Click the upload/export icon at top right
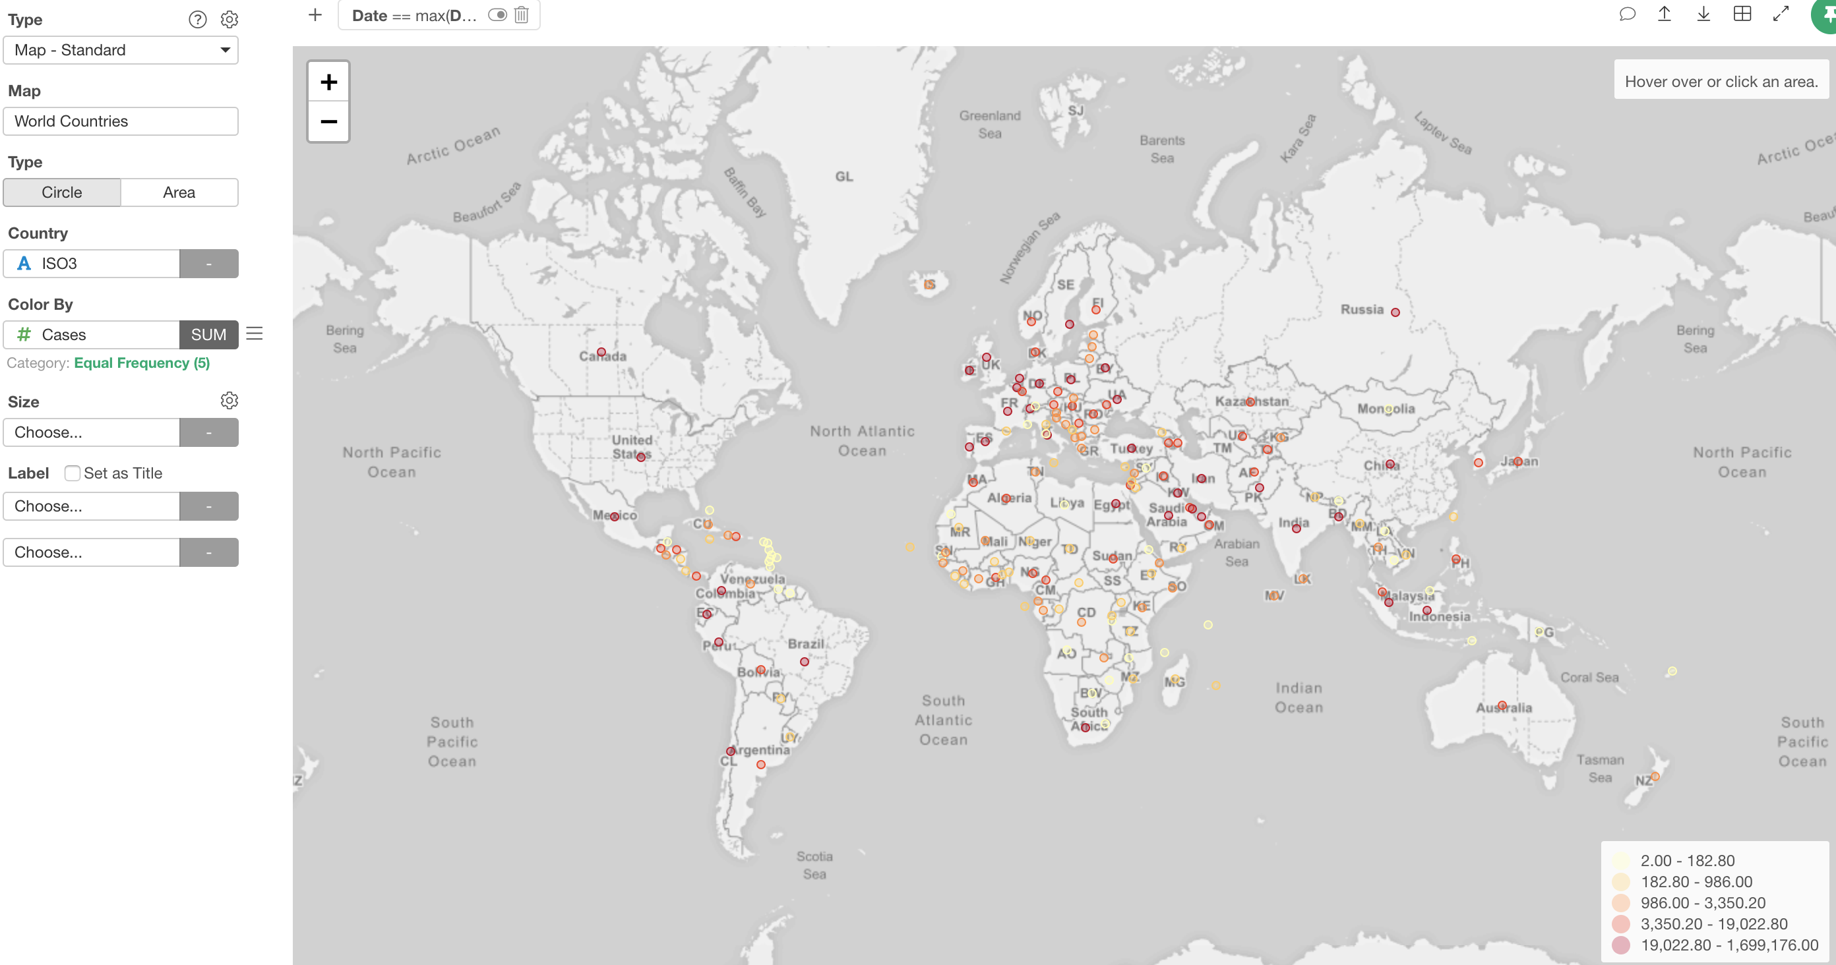This screenshot has width=1836, height=965. (x=1665, y=15)
